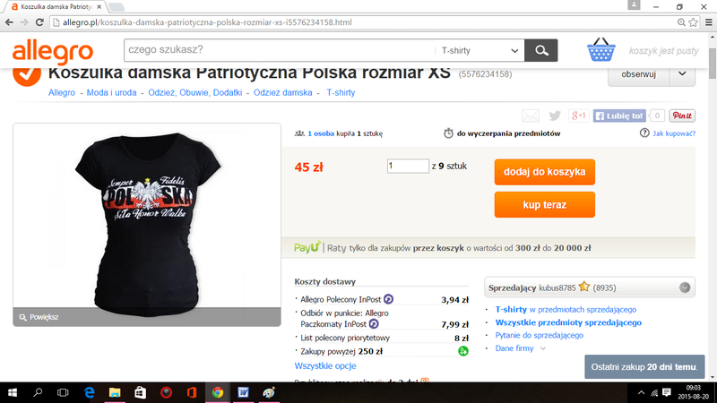This screenshot has height=403, width=717.
Task: Open the Wszystkie opcje delivery link
Action: coord(325,366)
